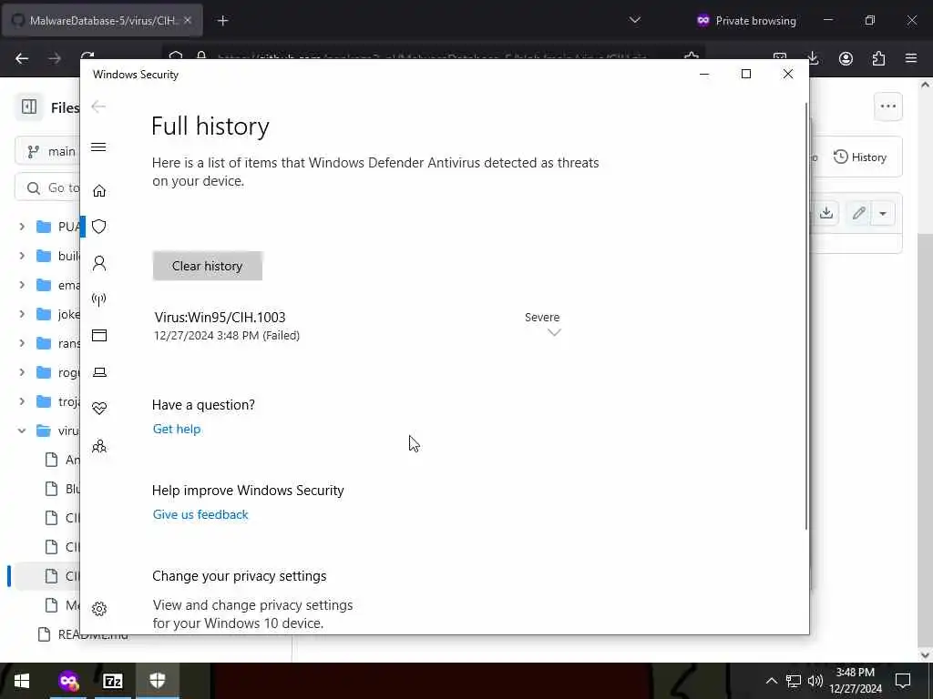Close the MalwareDatabase browser tab
The height and width of the screenshot is (699, 933).
[188, 20]
